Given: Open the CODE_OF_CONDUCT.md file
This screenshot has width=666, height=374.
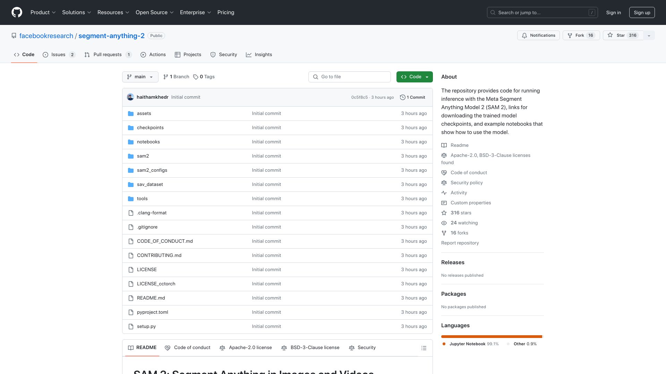Looking at the screenshot, I should click(165, 241).
